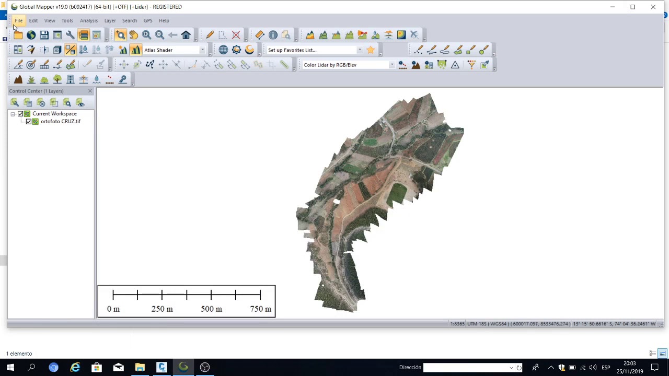Select the Create Point Feature pencil tool
The image size is (669, 376).
click(419, 50)
